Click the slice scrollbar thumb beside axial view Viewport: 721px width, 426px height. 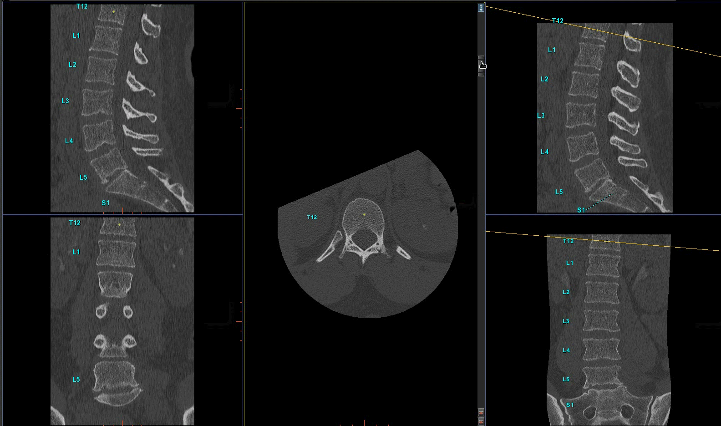tap(481, 66)
